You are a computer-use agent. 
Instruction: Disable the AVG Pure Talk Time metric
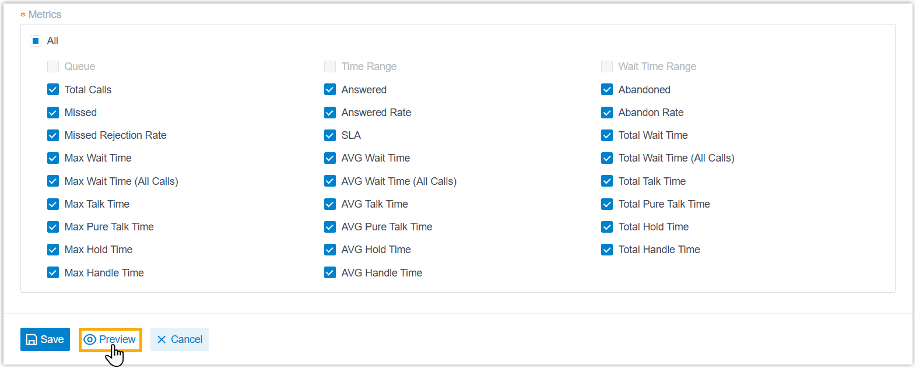[x=330, y=227]
